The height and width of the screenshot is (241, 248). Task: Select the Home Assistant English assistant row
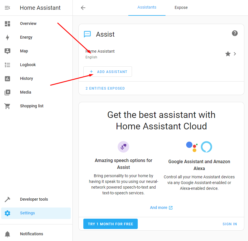point(161,54)
